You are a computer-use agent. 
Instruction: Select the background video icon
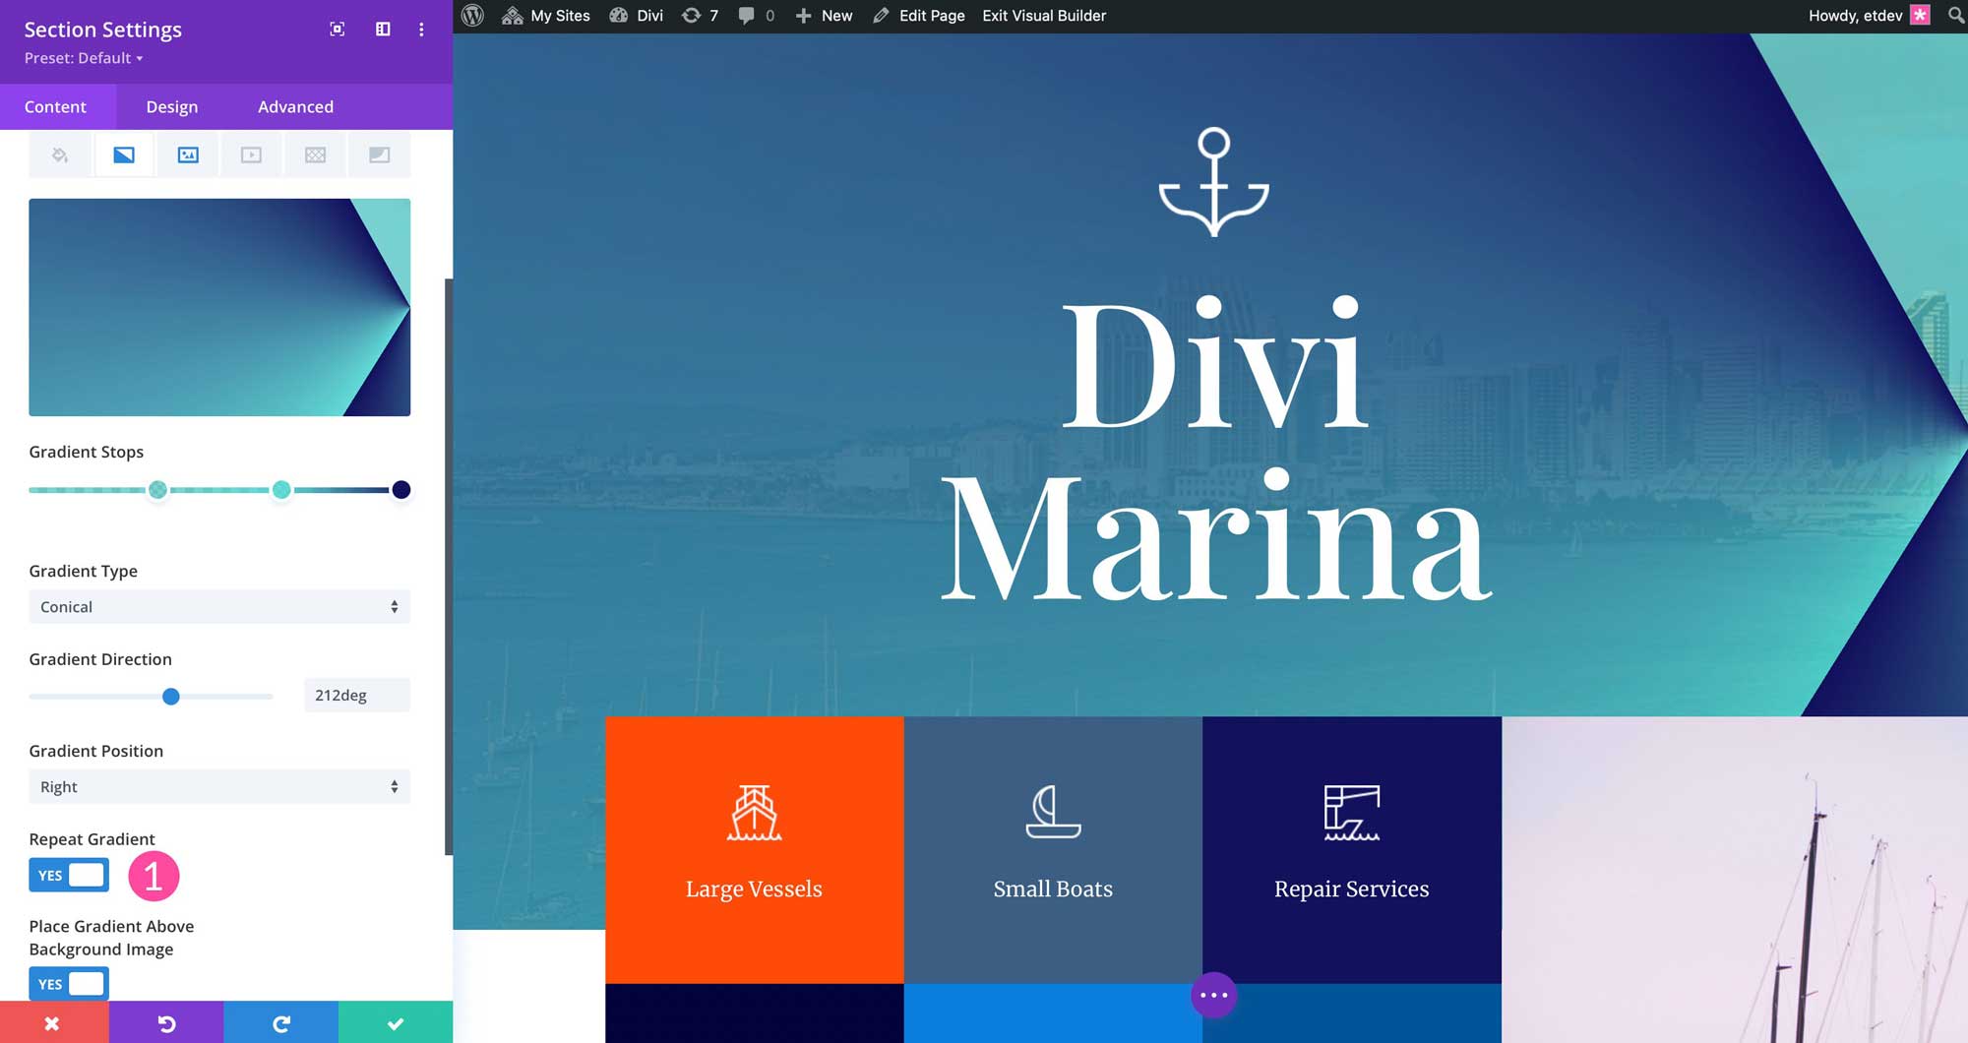pyautogui.click(x=250, y=154)
